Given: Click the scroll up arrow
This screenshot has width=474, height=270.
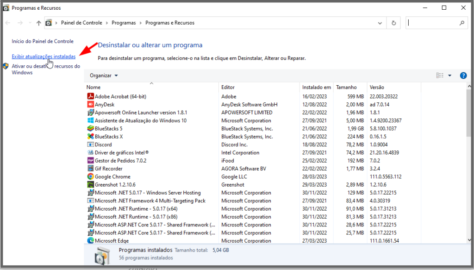Looking at the screenshot, I should (x=469, y=86).
